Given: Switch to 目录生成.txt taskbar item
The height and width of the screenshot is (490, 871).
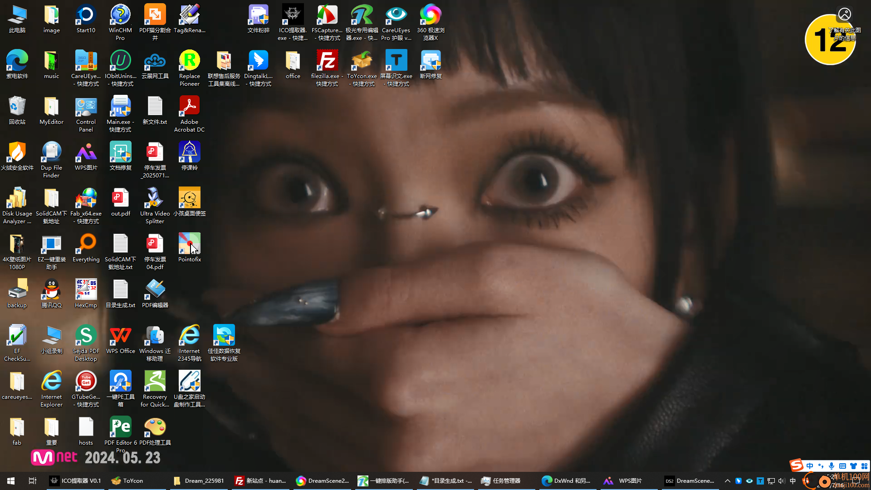Looking at the screenshot, I should pos(445,480).
